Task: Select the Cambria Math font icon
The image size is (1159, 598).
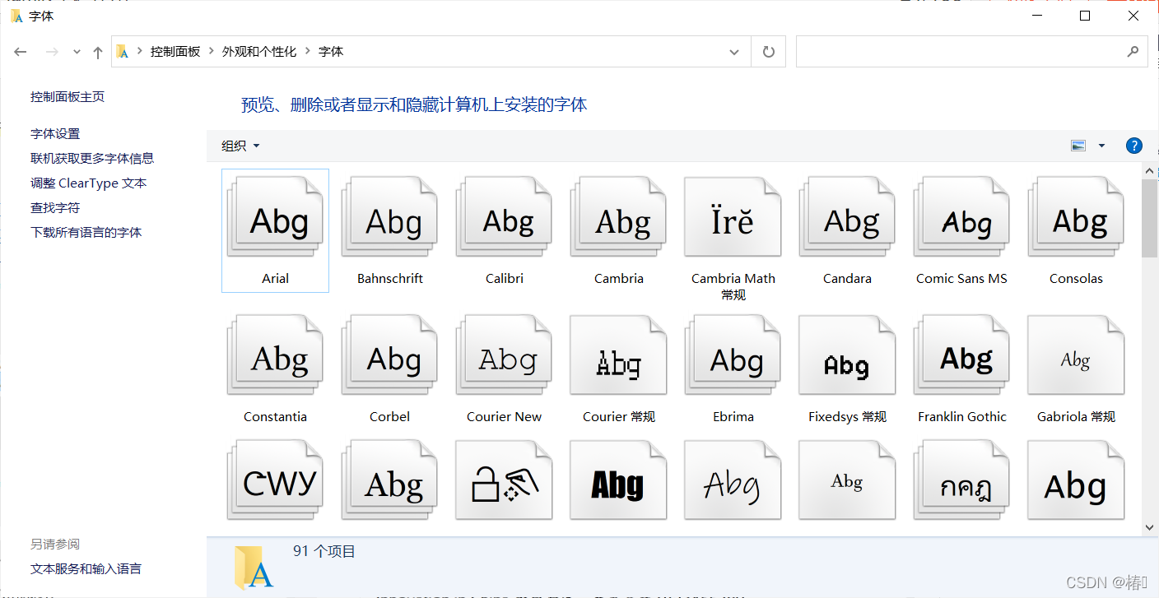Action: (x=733, y=216)
